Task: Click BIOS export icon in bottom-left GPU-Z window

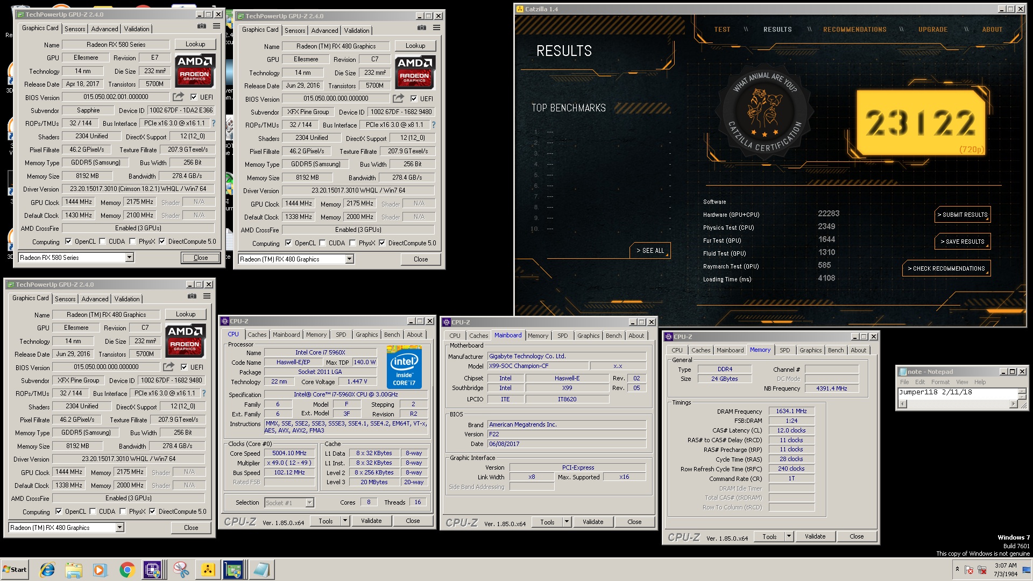Action: (x=168, y=367)
